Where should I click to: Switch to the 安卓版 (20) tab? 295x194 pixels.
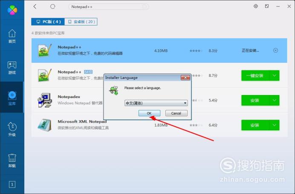(81, 22)
